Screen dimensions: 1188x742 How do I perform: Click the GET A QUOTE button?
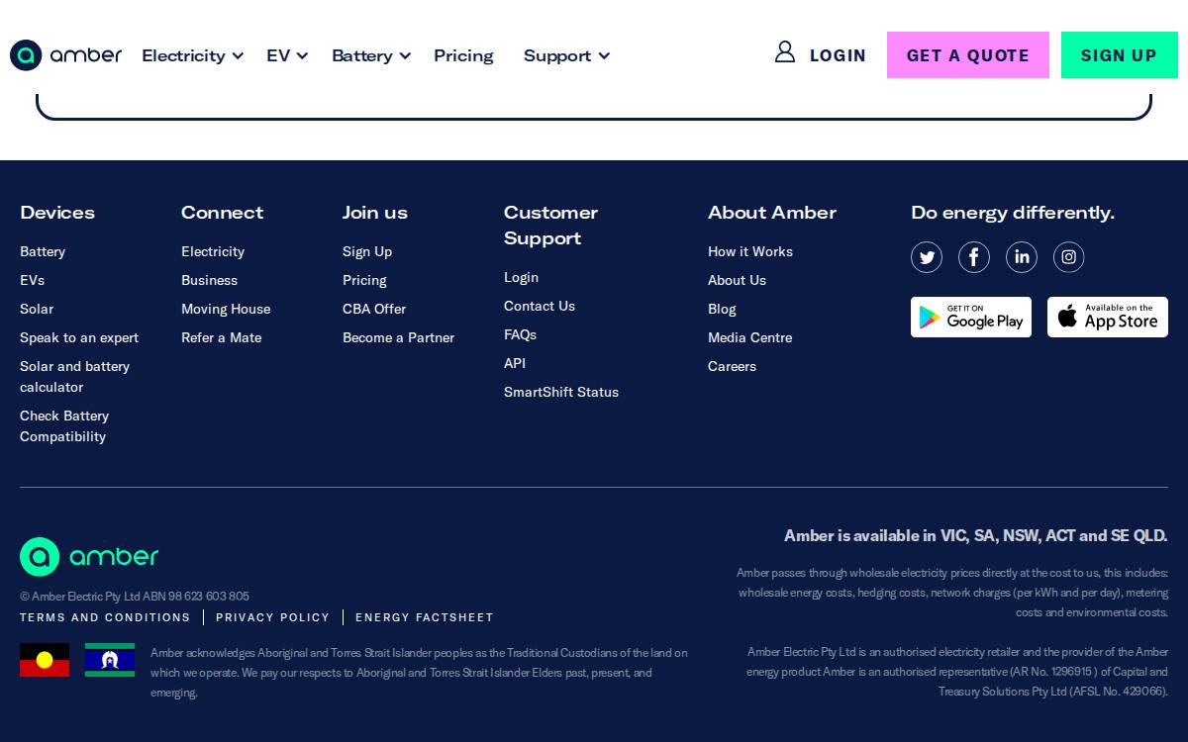[x=968, y=55]
